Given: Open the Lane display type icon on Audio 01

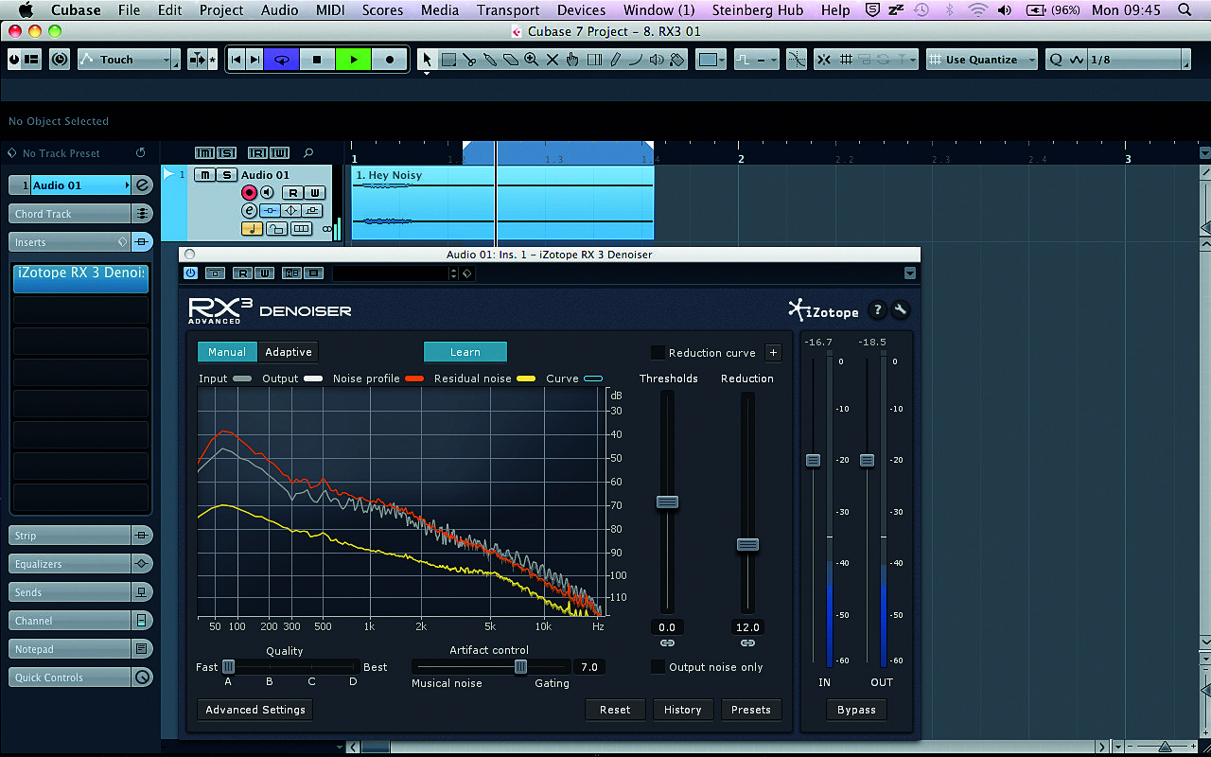Looking at the screenshot, I should [x=301, y=229].
